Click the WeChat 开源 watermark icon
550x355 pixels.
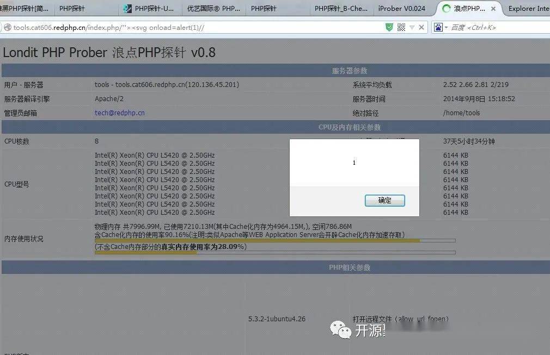(340, 330)
